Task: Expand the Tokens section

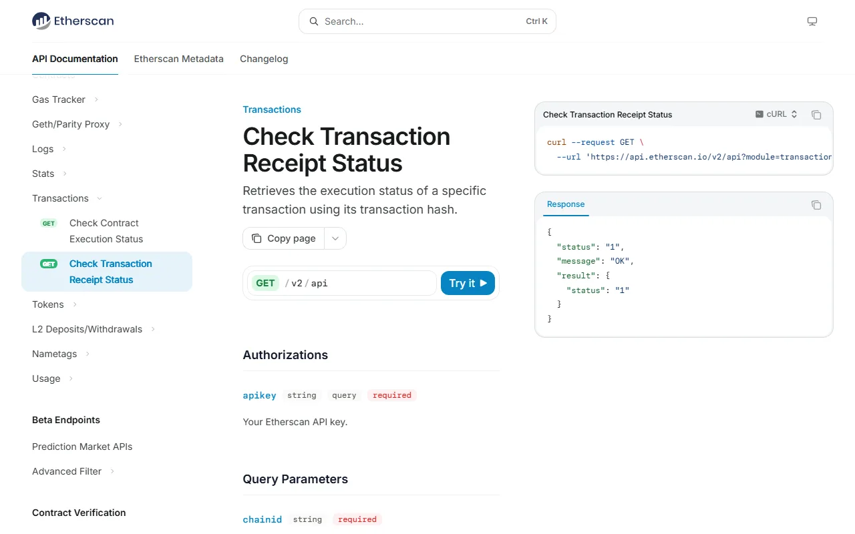Action: 55,304
